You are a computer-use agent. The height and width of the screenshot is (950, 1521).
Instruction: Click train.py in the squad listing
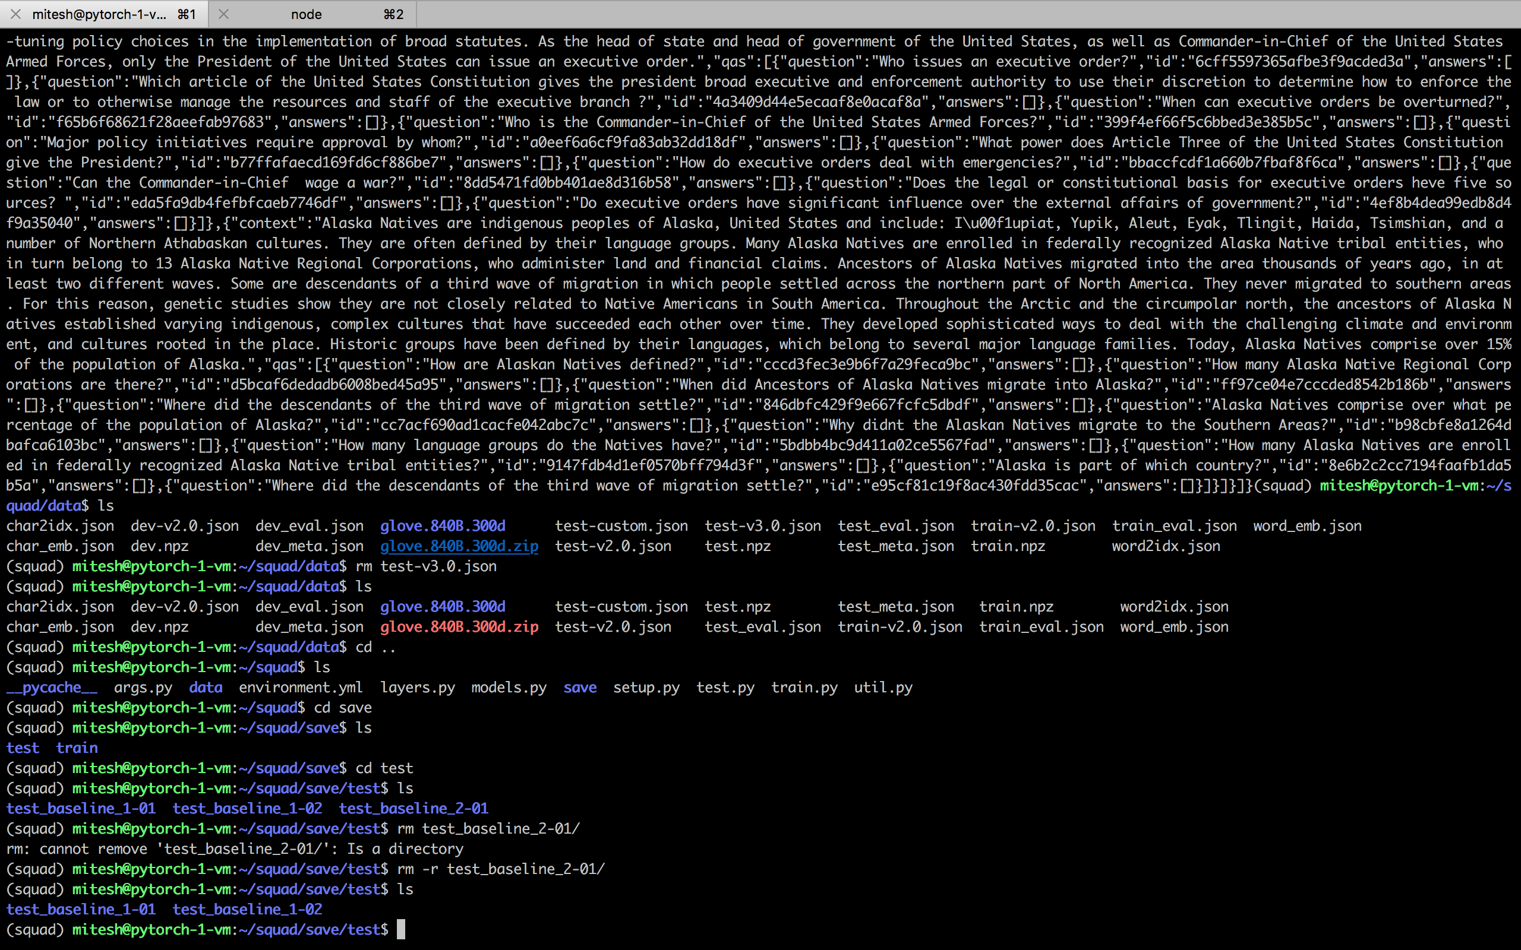(804, 688)
